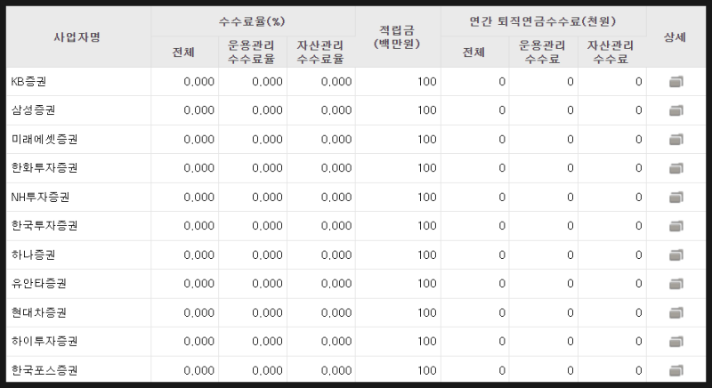This screenshot has height=388, width=712.
Task: Select the 미래에셋증권 provider name
Action: tap(44, 140)
